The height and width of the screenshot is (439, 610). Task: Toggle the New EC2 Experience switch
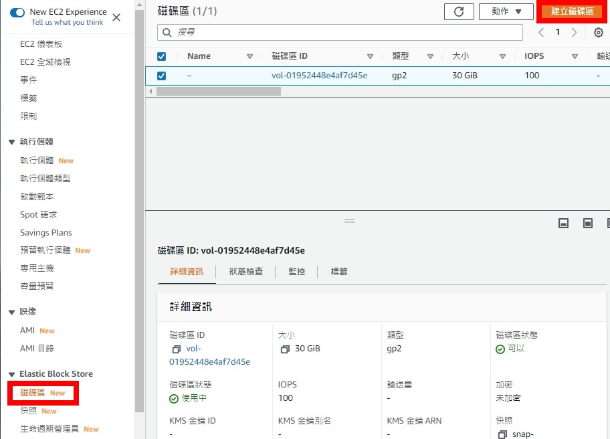point(17,13)
